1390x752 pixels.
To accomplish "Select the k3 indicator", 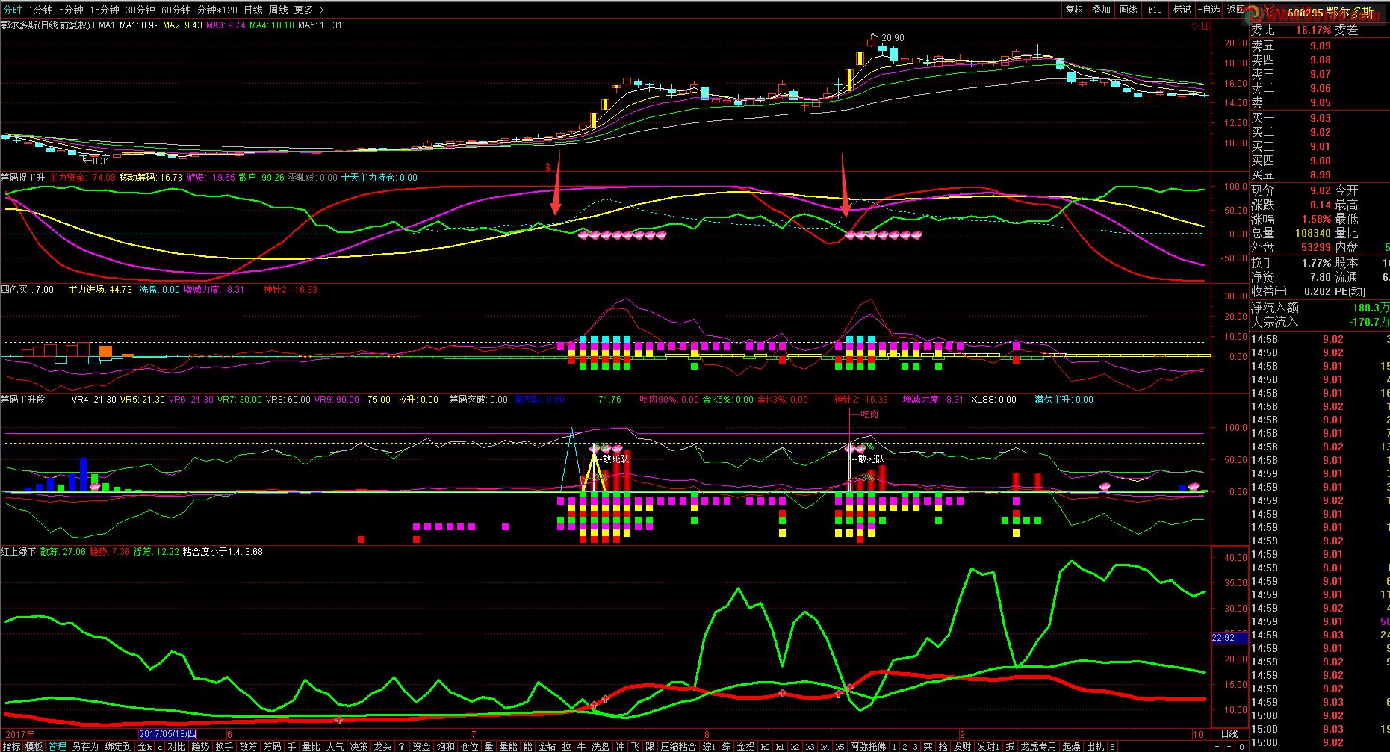I will click(x=810, y=746).
